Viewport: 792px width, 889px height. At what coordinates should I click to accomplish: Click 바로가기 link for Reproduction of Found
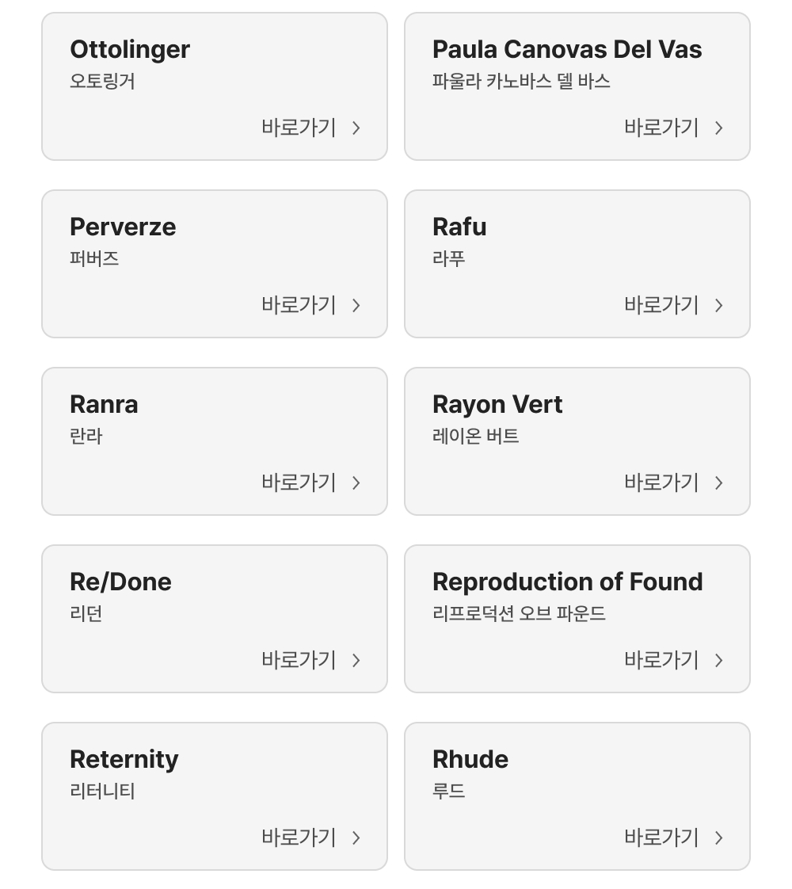tap(661, 661)
